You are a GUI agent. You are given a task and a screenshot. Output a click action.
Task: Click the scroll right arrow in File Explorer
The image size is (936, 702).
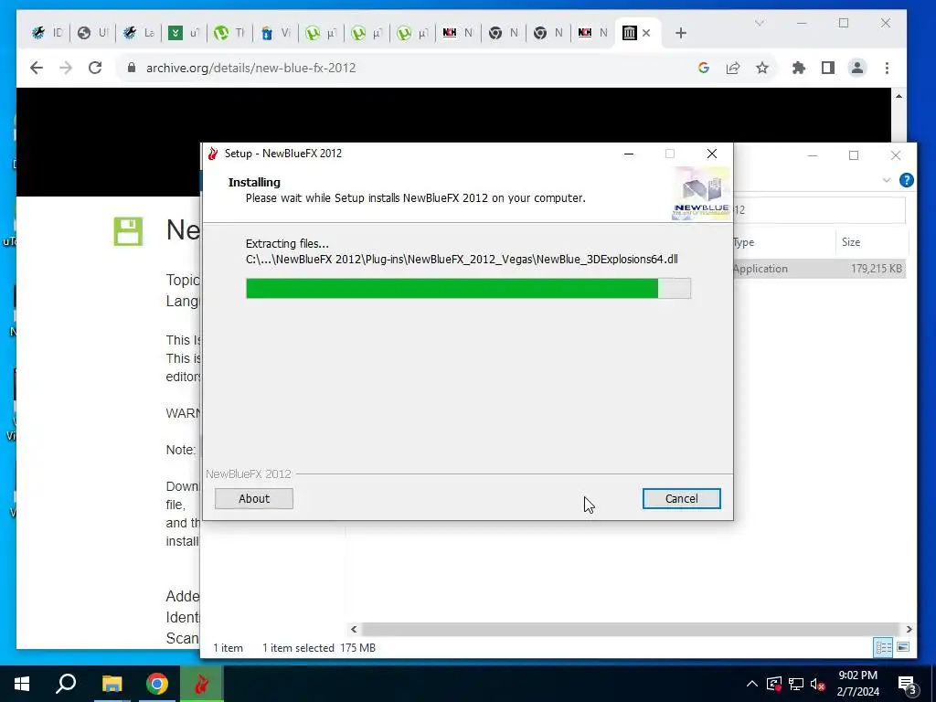[x=909, y=629]
